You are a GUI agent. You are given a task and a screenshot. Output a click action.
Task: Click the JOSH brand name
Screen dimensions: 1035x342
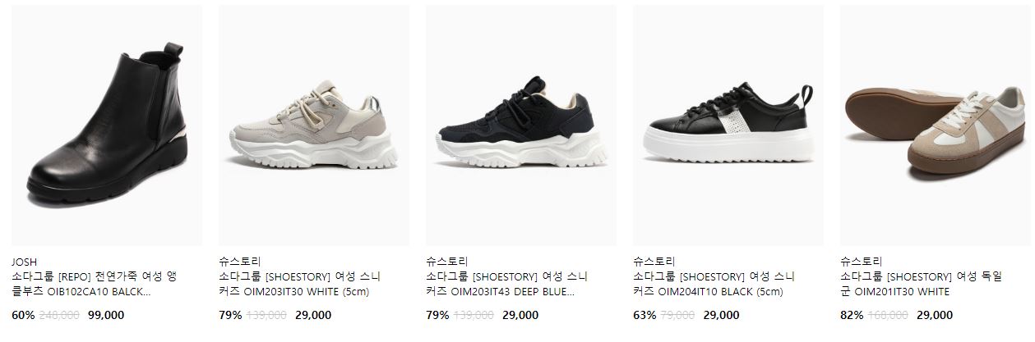[x=25, y=262]
